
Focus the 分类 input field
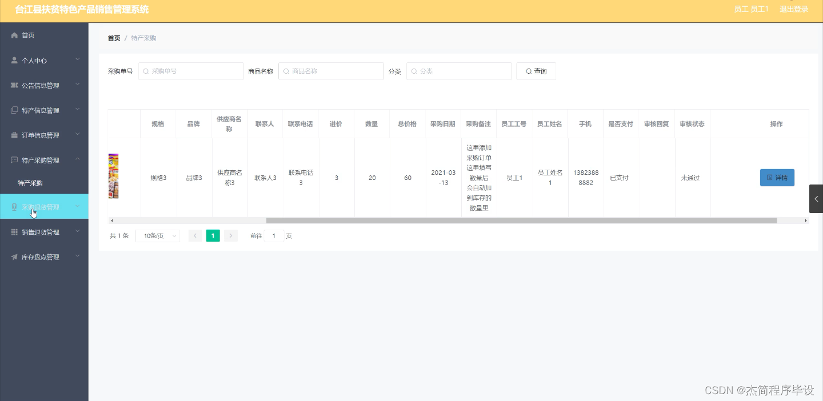tap(459, 71)
